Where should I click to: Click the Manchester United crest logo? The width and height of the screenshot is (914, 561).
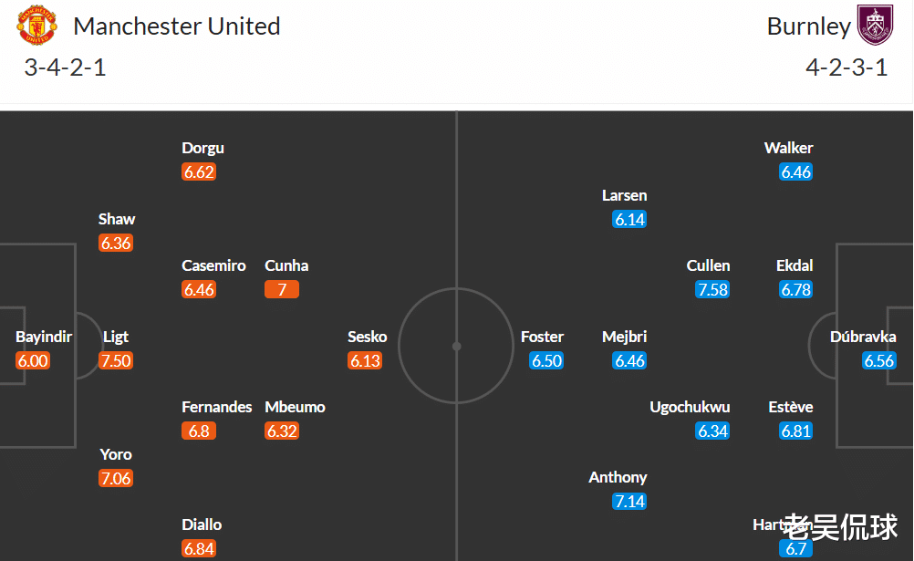point(36,26)
